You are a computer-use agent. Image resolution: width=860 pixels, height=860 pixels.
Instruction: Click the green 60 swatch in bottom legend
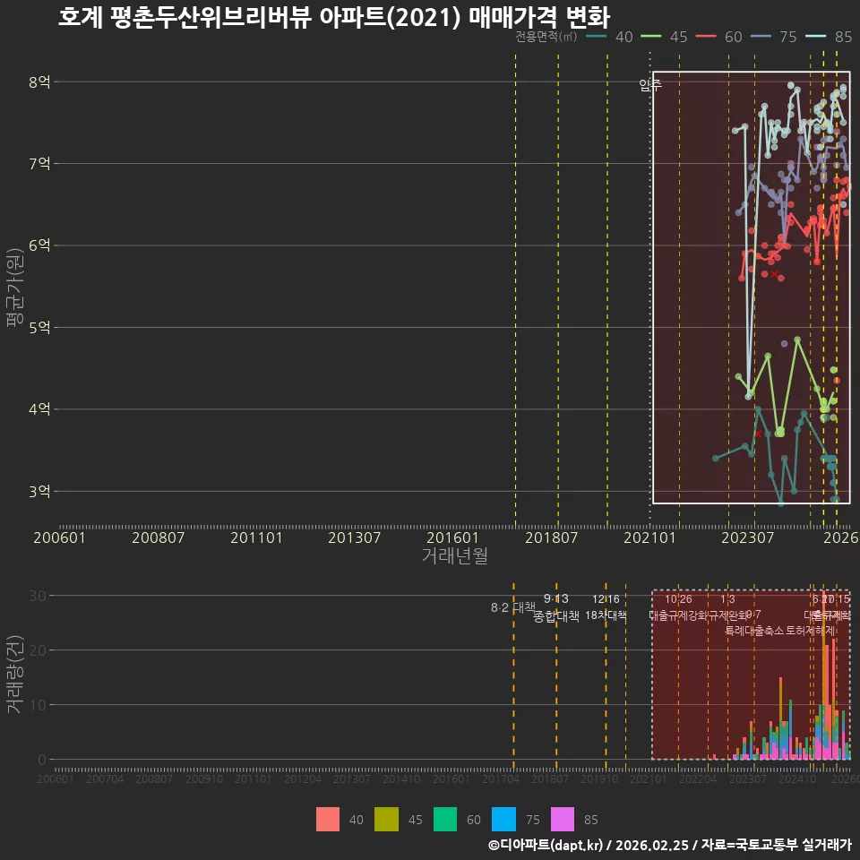pos(445,820)
